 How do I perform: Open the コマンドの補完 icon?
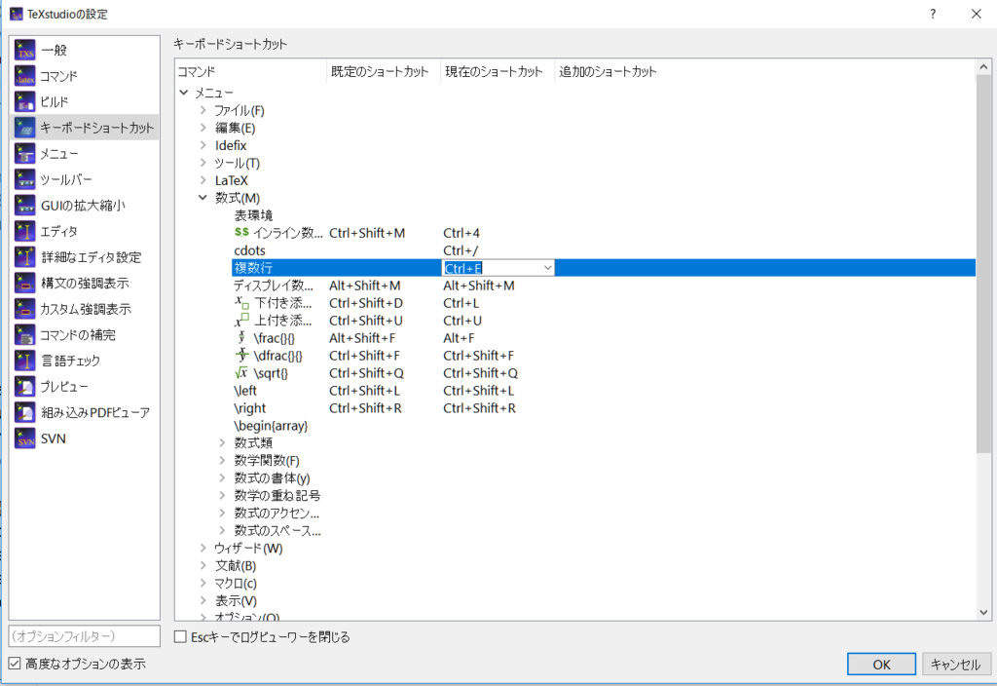pyautogui.click(x=24, y=335)
